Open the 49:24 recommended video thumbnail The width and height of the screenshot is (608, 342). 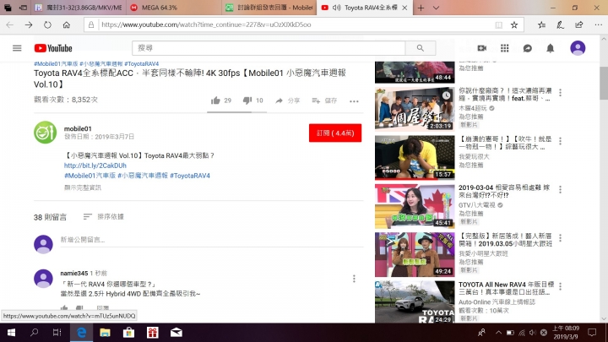(x=415, y=254)
